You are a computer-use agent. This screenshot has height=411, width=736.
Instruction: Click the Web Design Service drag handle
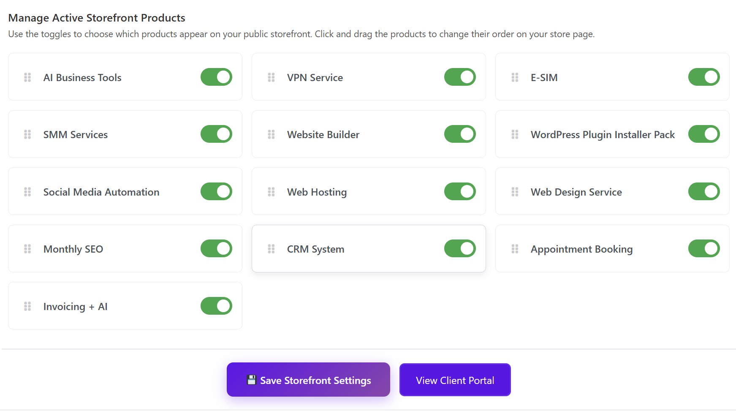tap(515, 192)
